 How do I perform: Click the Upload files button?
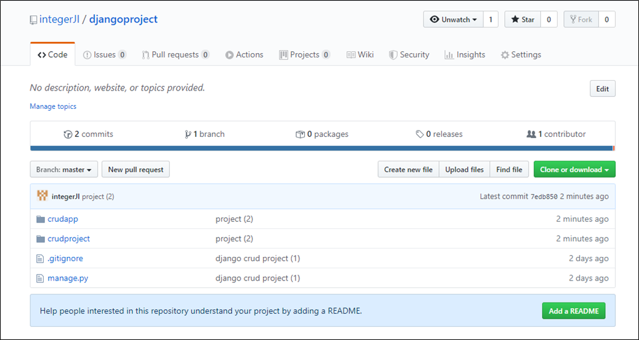point(465,169)
